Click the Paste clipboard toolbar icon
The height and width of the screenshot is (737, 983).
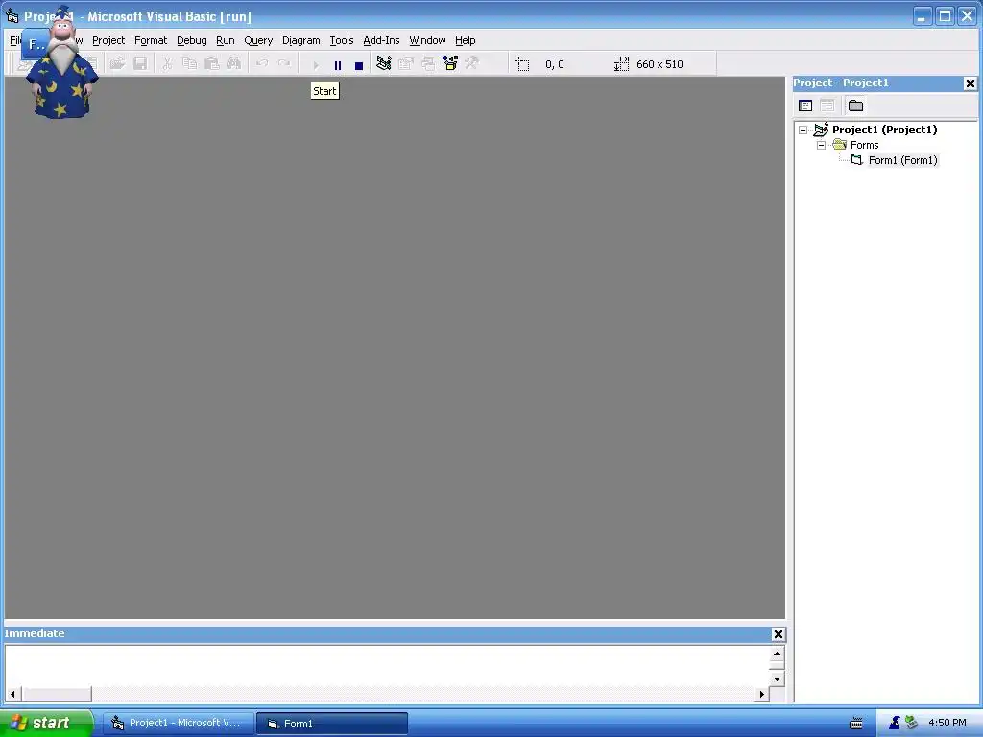pyautogui.click(x=212, y=64)
